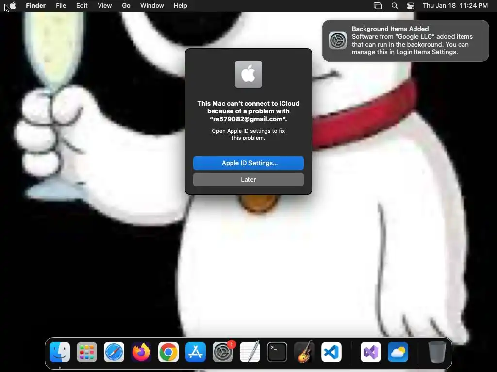Open System Settings with badge in Dock
The image size is (497, 372).
click(223, 352)
